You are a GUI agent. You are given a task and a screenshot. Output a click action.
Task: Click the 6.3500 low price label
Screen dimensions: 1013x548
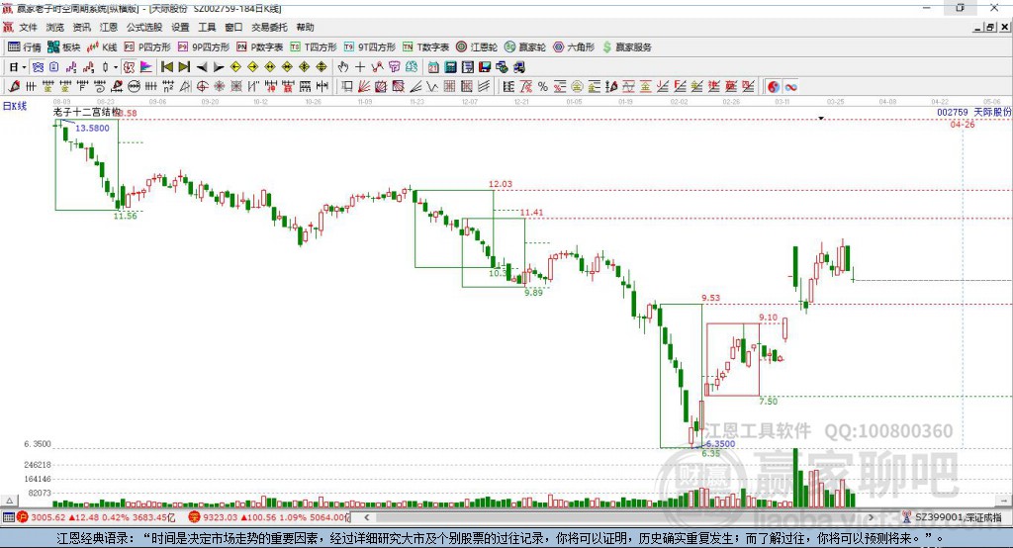pos(720,444)
